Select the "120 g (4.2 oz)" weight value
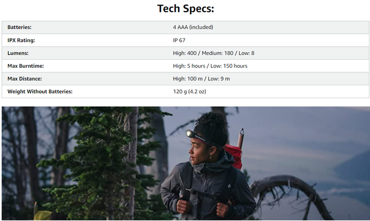The image size is (370, 221). point(189,91)
